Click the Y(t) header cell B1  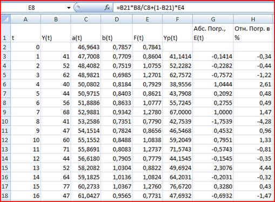tap(56, 33)
